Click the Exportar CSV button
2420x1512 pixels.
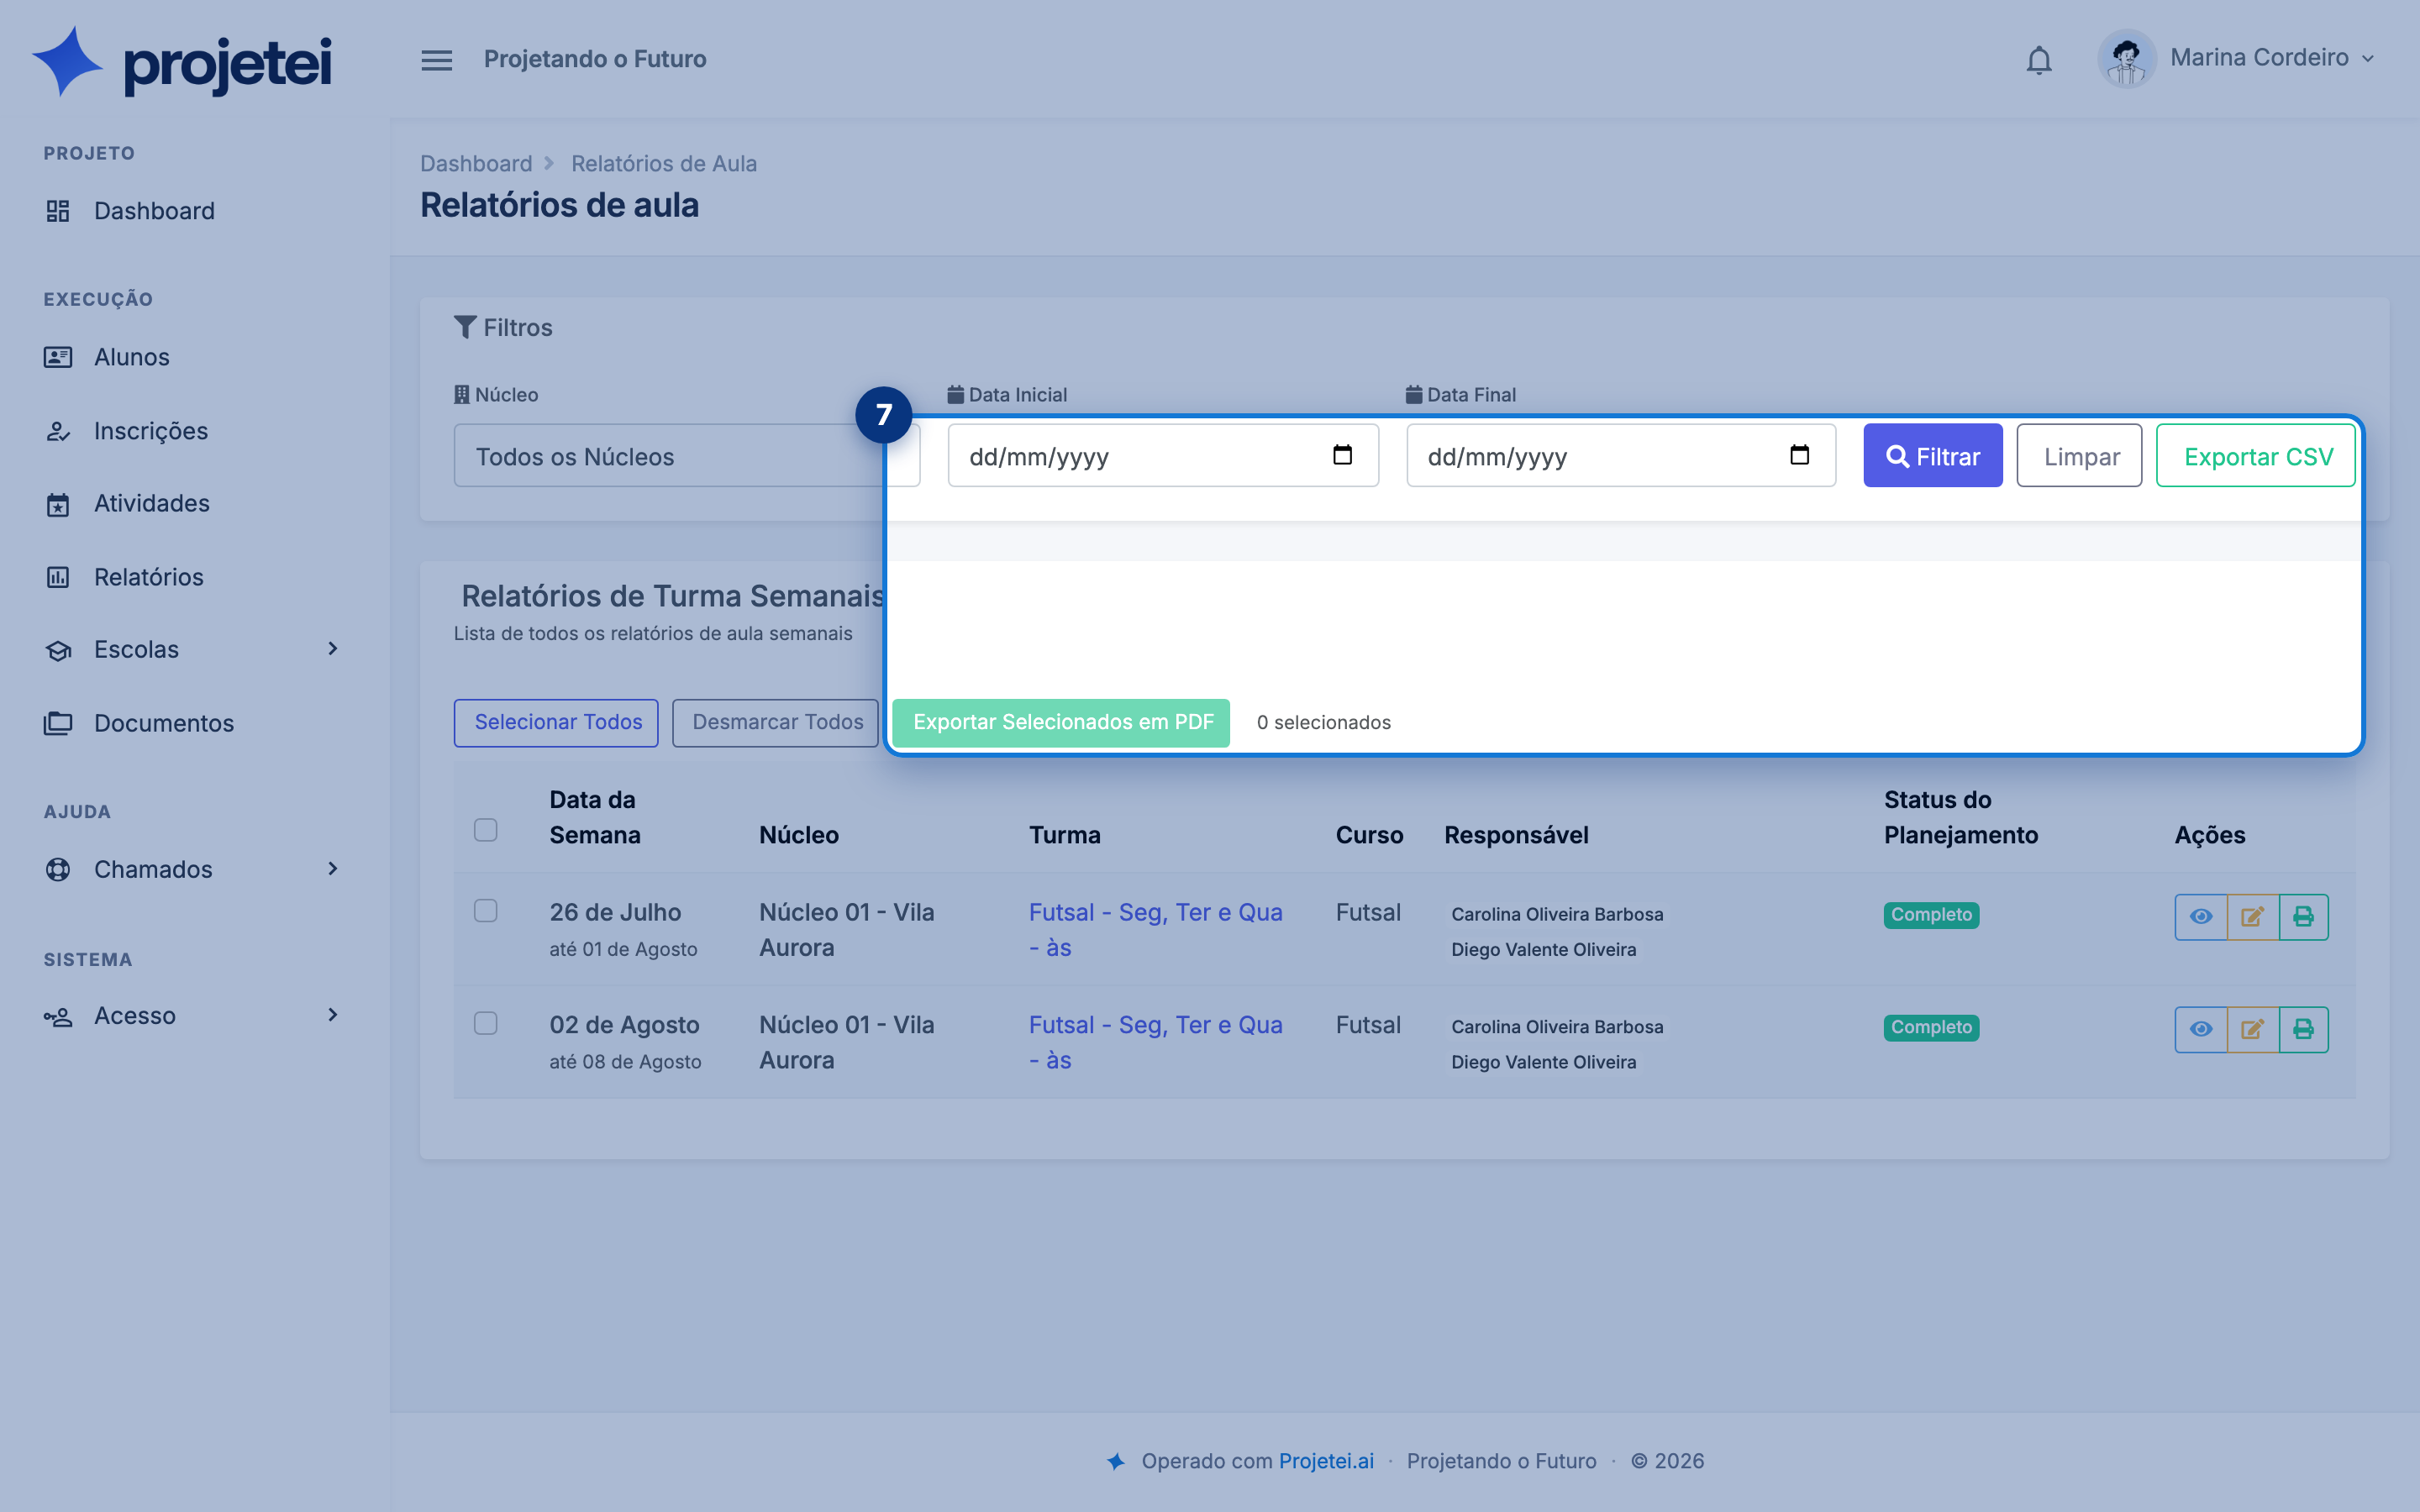click(x=2256, y=456)
